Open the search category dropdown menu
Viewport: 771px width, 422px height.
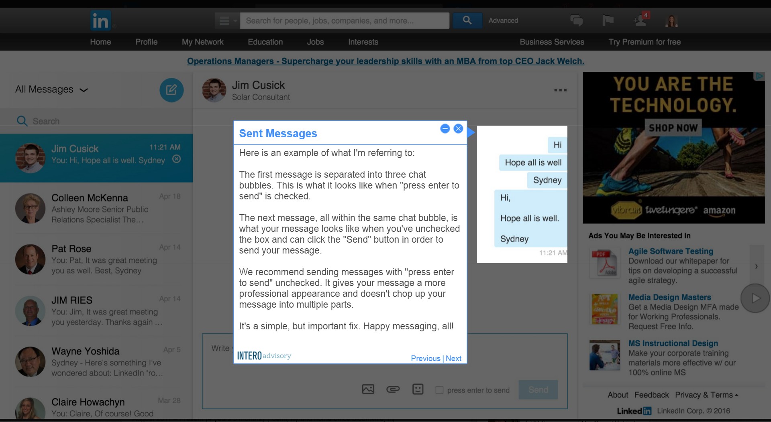tap(227, 20)
